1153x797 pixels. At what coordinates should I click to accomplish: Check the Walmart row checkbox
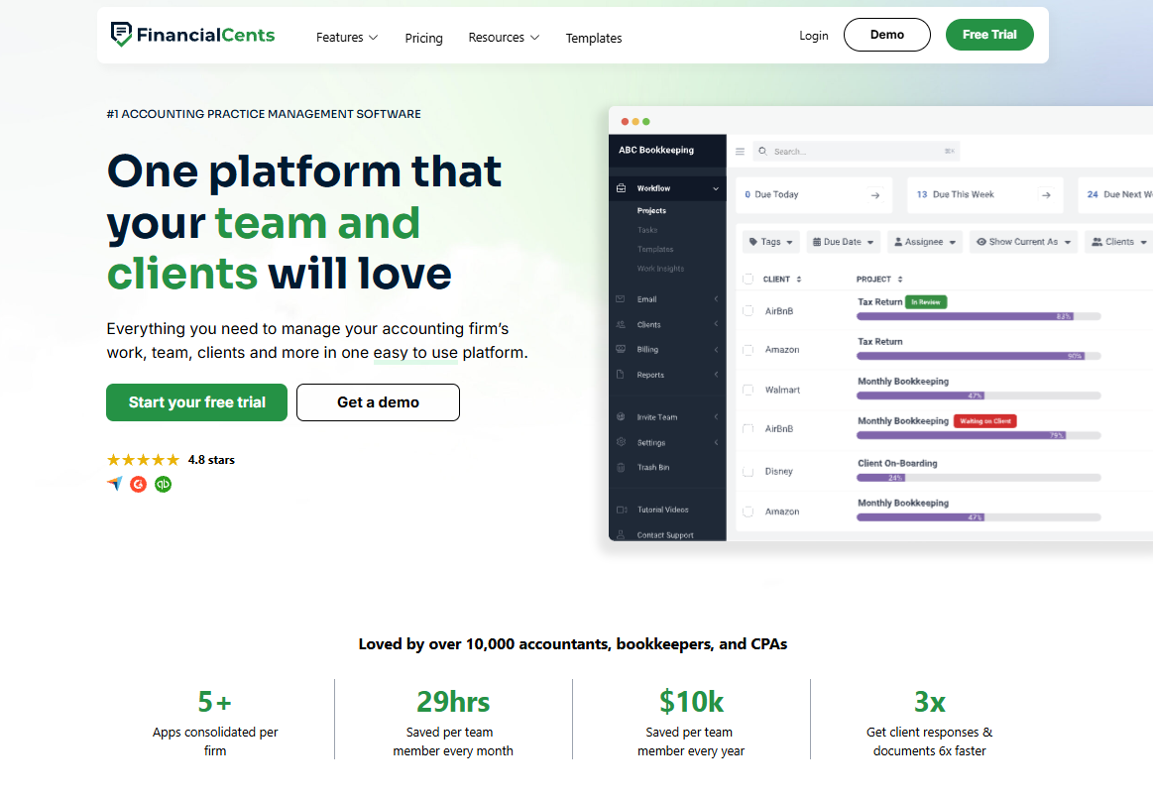(748, 390)
